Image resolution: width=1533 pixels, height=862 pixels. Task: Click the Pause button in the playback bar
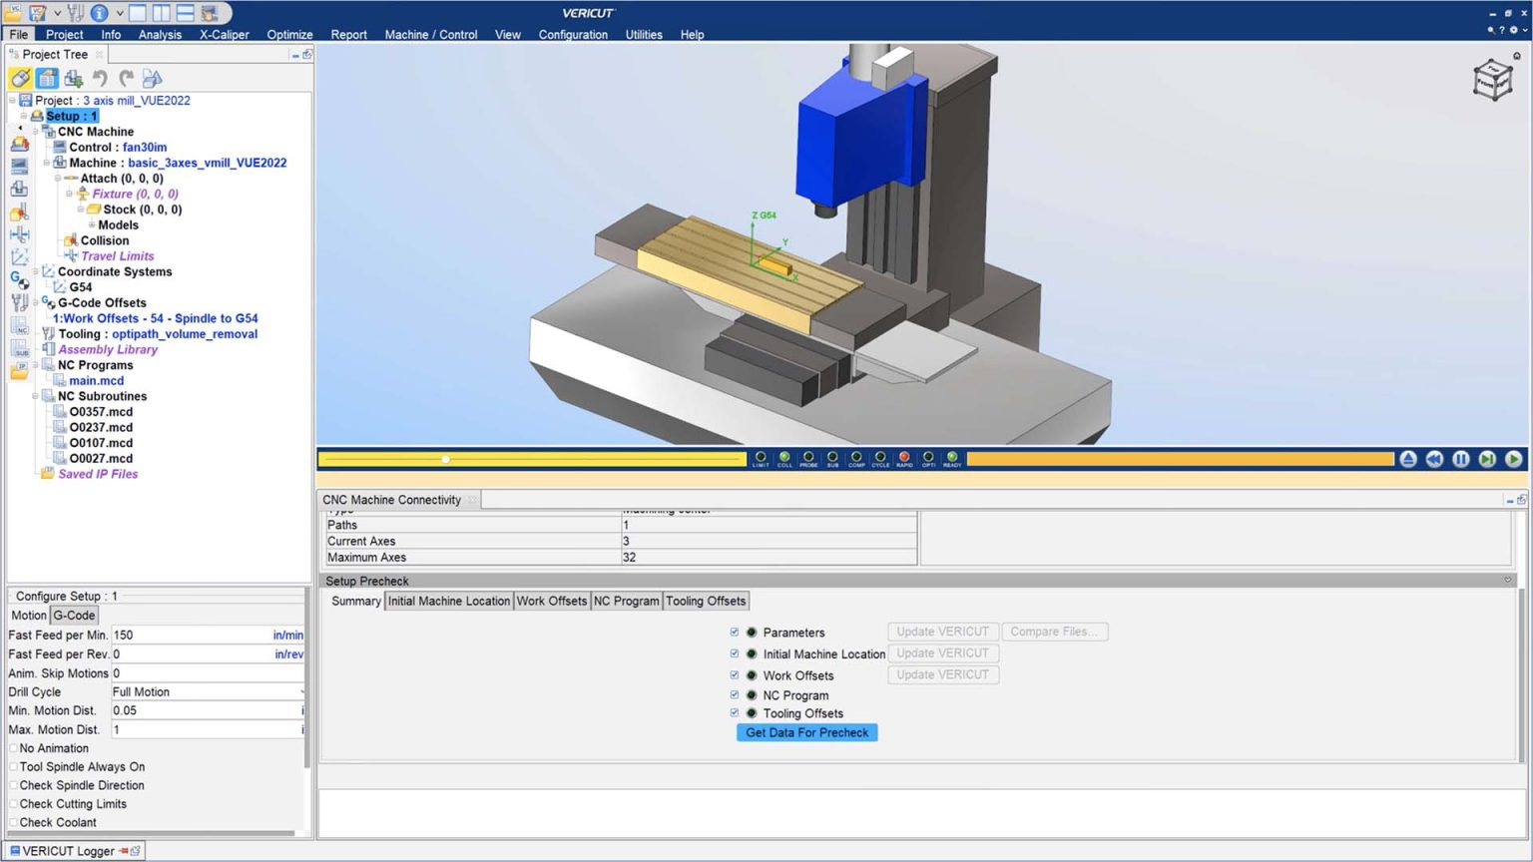point(1460,459)
